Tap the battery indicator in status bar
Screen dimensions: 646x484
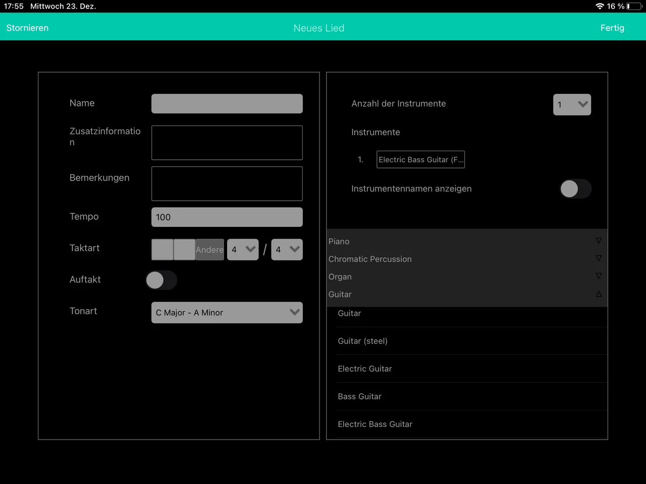(x=634, y=6)
